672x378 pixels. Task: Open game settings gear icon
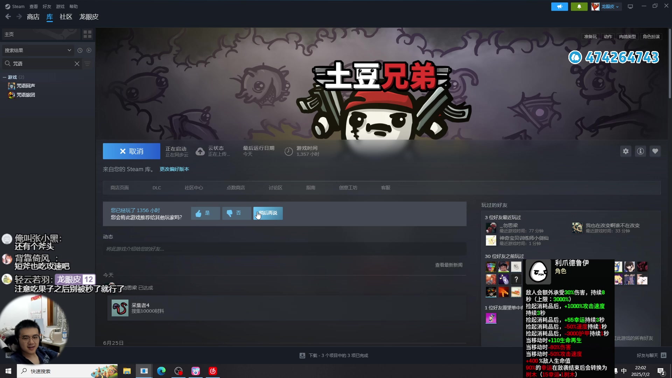click(x=626, y=151)
